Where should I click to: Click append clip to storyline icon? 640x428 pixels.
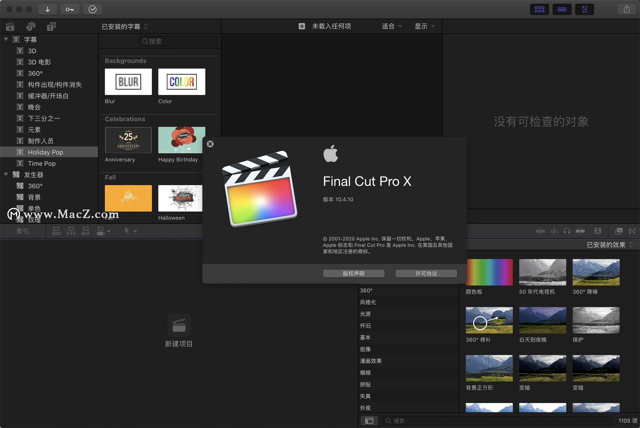point(86,231)
